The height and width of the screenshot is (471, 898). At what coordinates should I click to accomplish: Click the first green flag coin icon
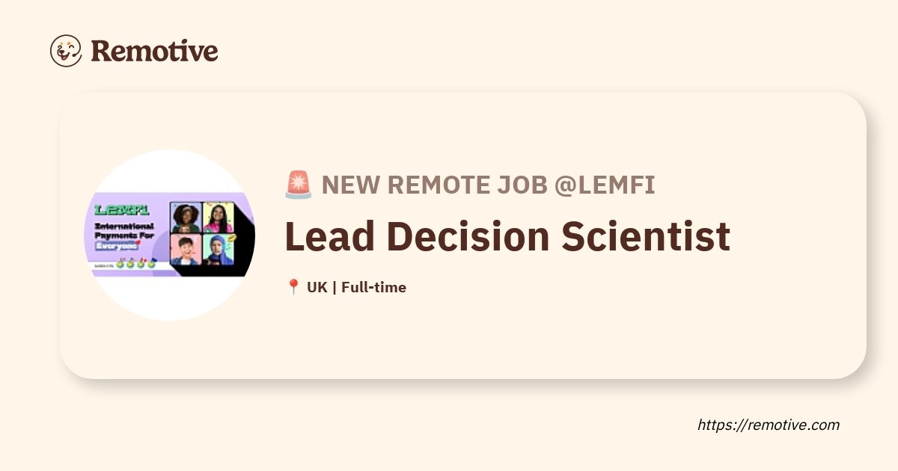[x=120, y=264]
